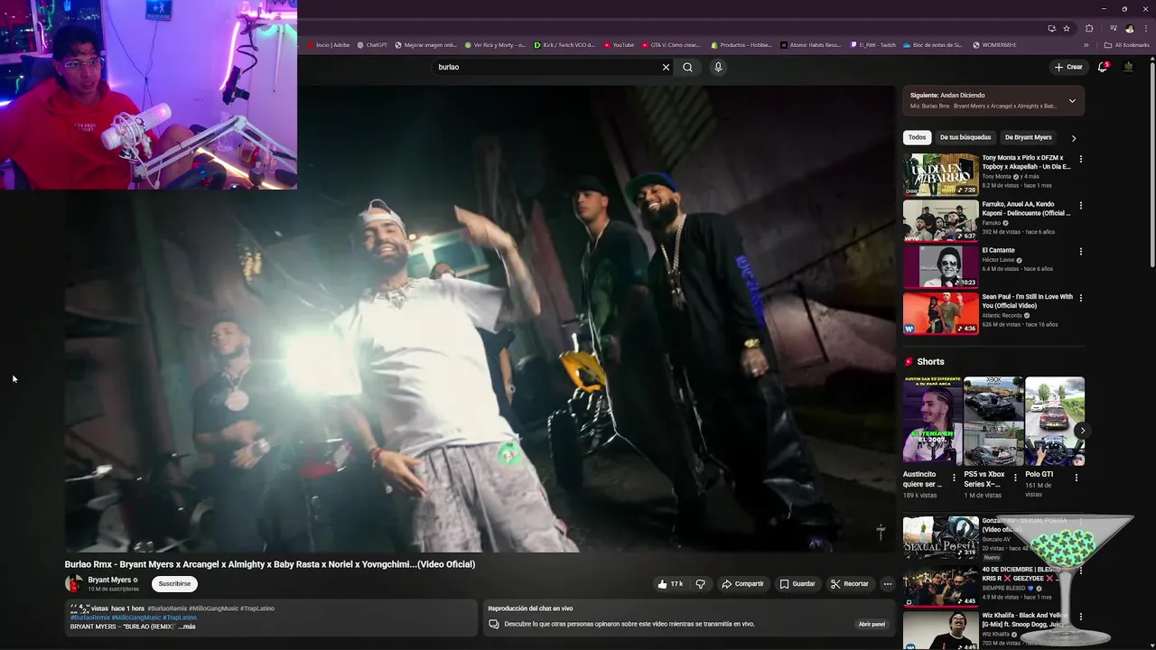
Task: Clear the search box with the X icon
Action: (666, 67)
